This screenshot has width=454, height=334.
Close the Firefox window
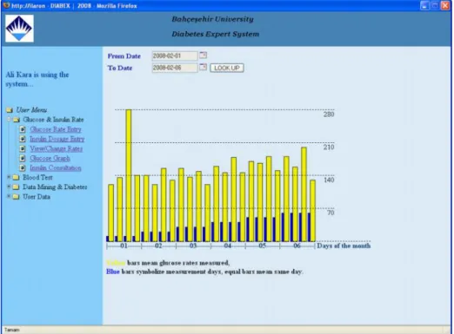445,5
